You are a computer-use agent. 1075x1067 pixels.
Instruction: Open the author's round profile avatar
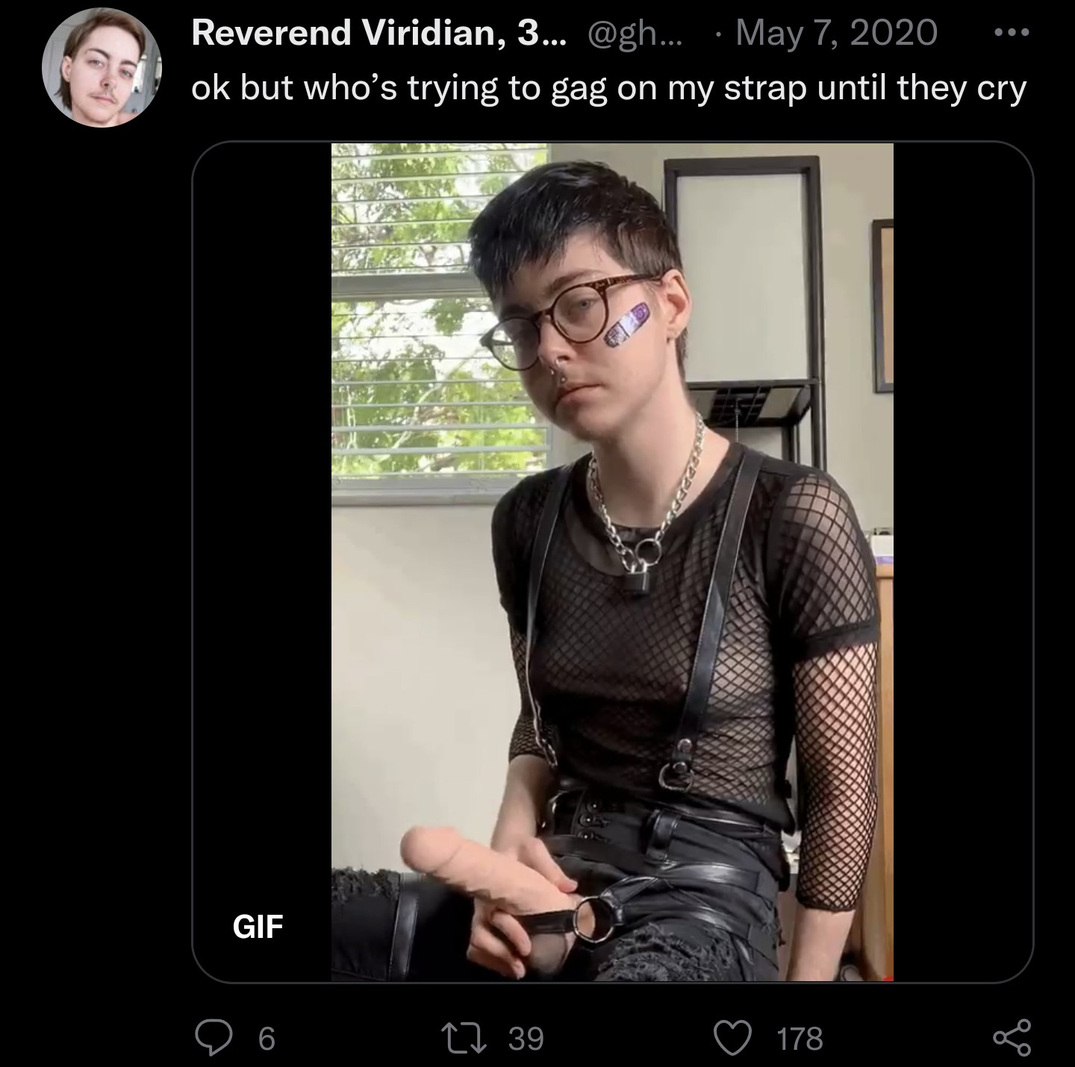pyautogui.click(x=102, y=69)
